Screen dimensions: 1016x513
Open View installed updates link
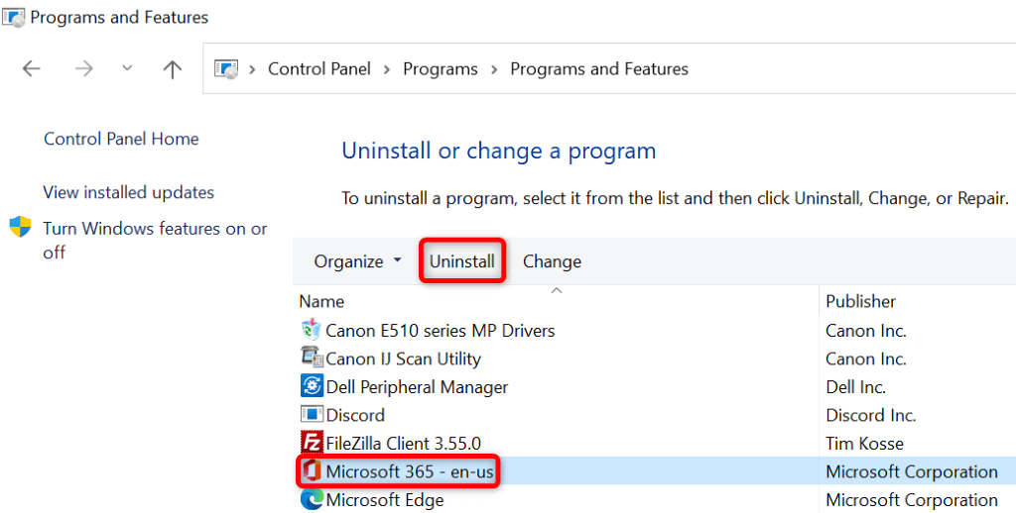click(x=129, y=192)
